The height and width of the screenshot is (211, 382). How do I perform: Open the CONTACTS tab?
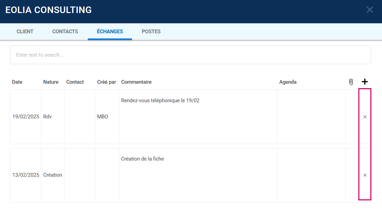click(x=65, y=32)
